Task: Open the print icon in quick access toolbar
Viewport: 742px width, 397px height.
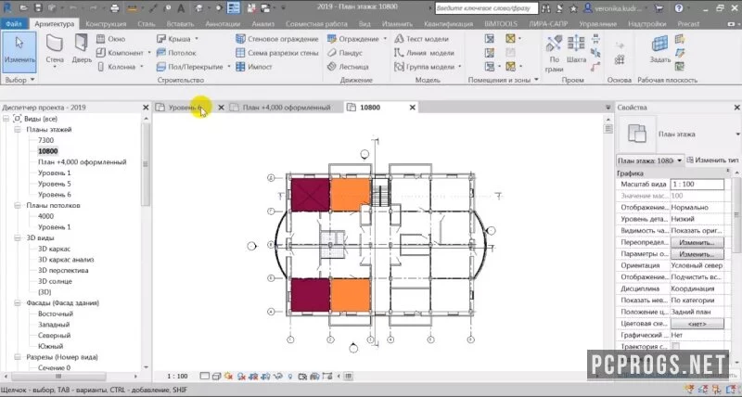Action: pos(114,8)
